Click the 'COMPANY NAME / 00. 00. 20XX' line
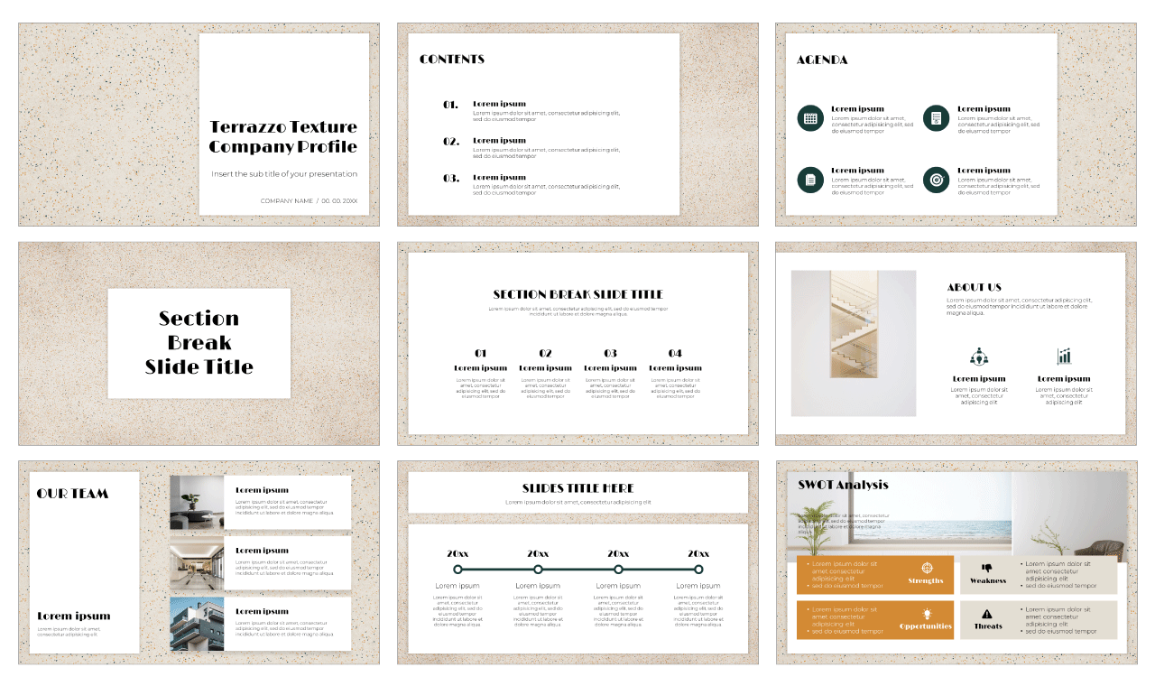 309,200
